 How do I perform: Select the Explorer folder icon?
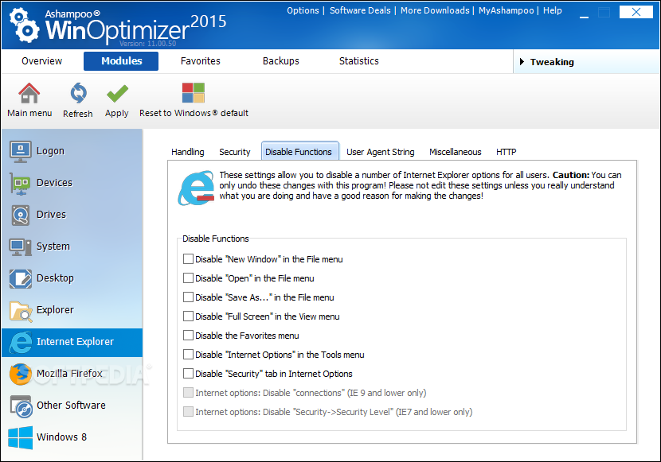point(21,311)
